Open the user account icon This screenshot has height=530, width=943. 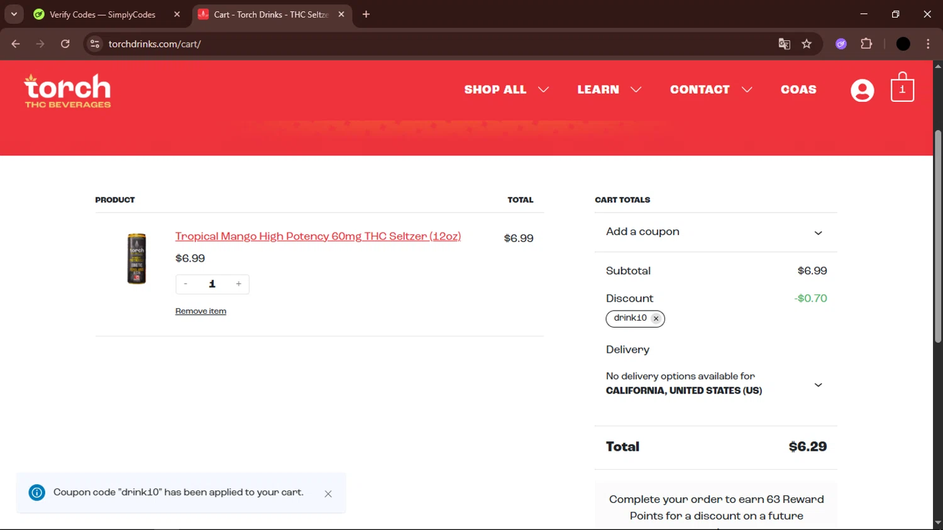tap(862, 91)
